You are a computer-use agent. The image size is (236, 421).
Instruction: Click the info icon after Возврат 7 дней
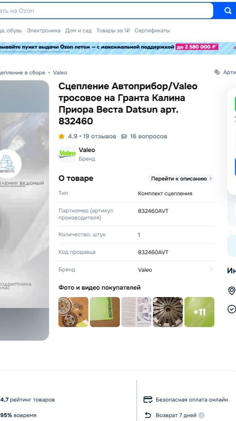click(202, 415)
